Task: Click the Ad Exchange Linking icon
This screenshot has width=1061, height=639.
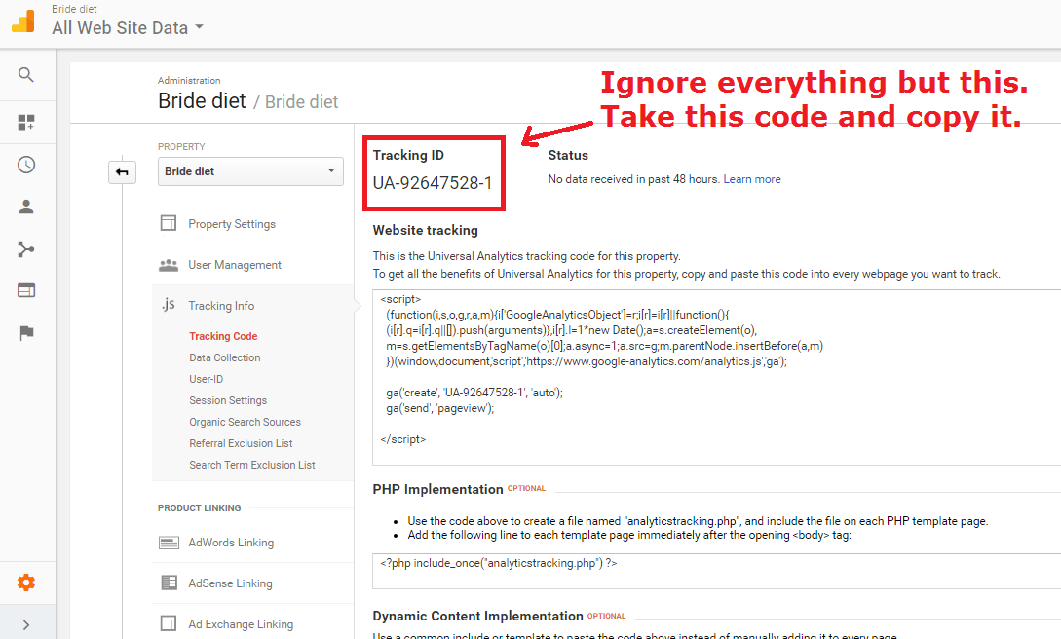Action: click(168, 623)
